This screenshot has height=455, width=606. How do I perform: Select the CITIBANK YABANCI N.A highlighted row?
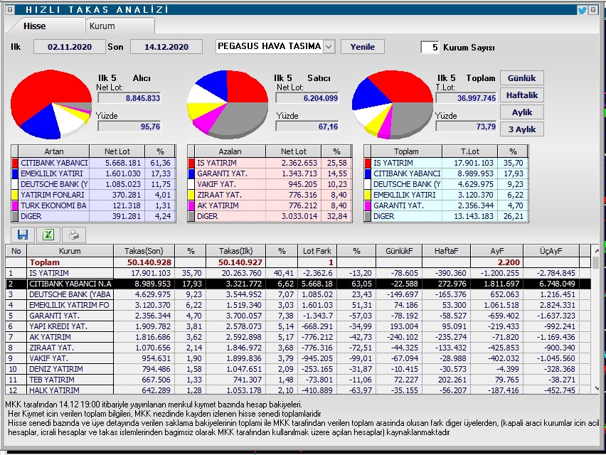coord(298,284)
